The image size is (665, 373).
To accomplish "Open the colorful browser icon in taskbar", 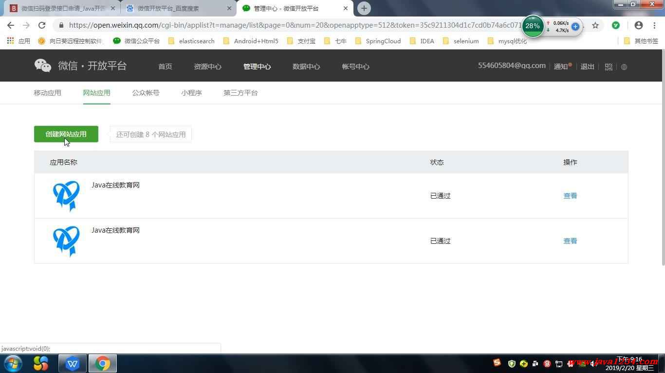I will (41, 363).
